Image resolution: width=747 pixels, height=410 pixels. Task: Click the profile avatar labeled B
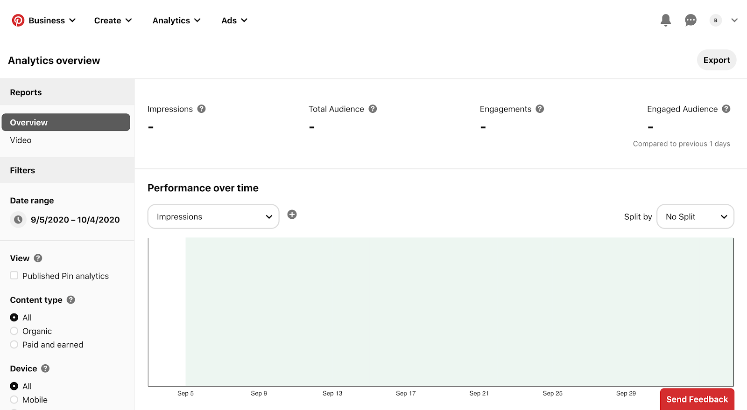[715, 20]
